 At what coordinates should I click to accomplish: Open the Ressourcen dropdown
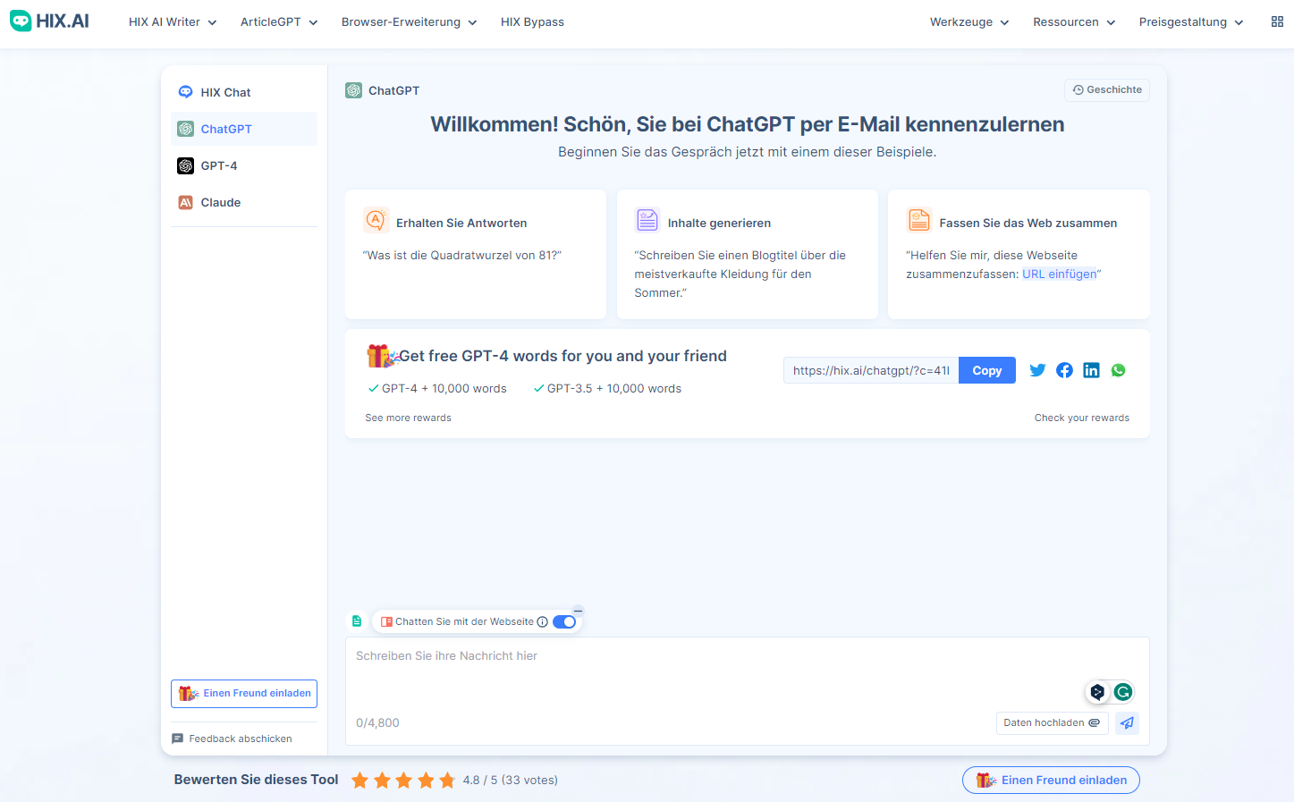pyautogui.click(x=1074, y=21)
